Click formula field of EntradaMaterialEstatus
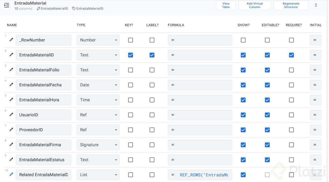 click(200, 160)
